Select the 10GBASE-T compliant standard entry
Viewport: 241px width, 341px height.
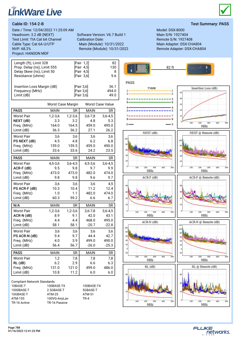pos(19,294)
